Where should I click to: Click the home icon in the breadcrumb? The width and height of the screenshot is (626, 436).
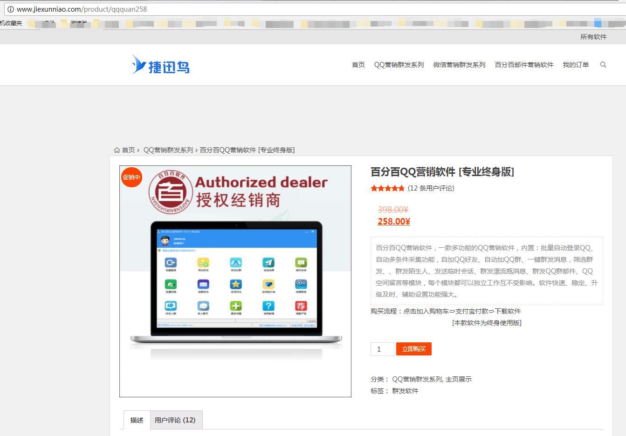pyautogui.click(x=117, y=150)
